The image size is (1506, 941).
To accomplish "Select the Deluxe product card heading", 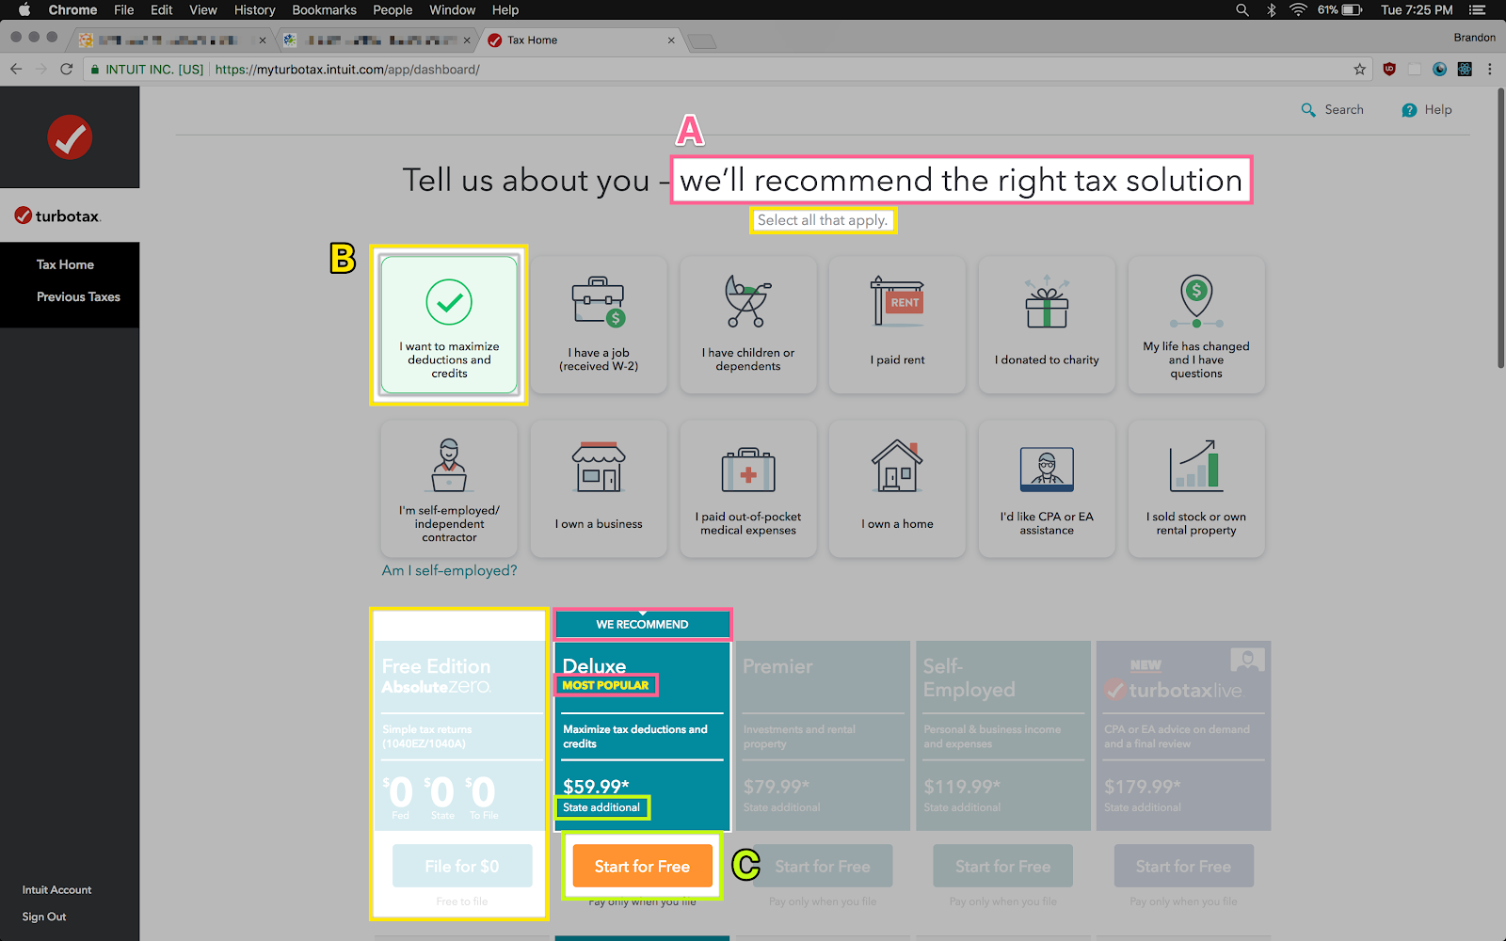I will [594, 666].
